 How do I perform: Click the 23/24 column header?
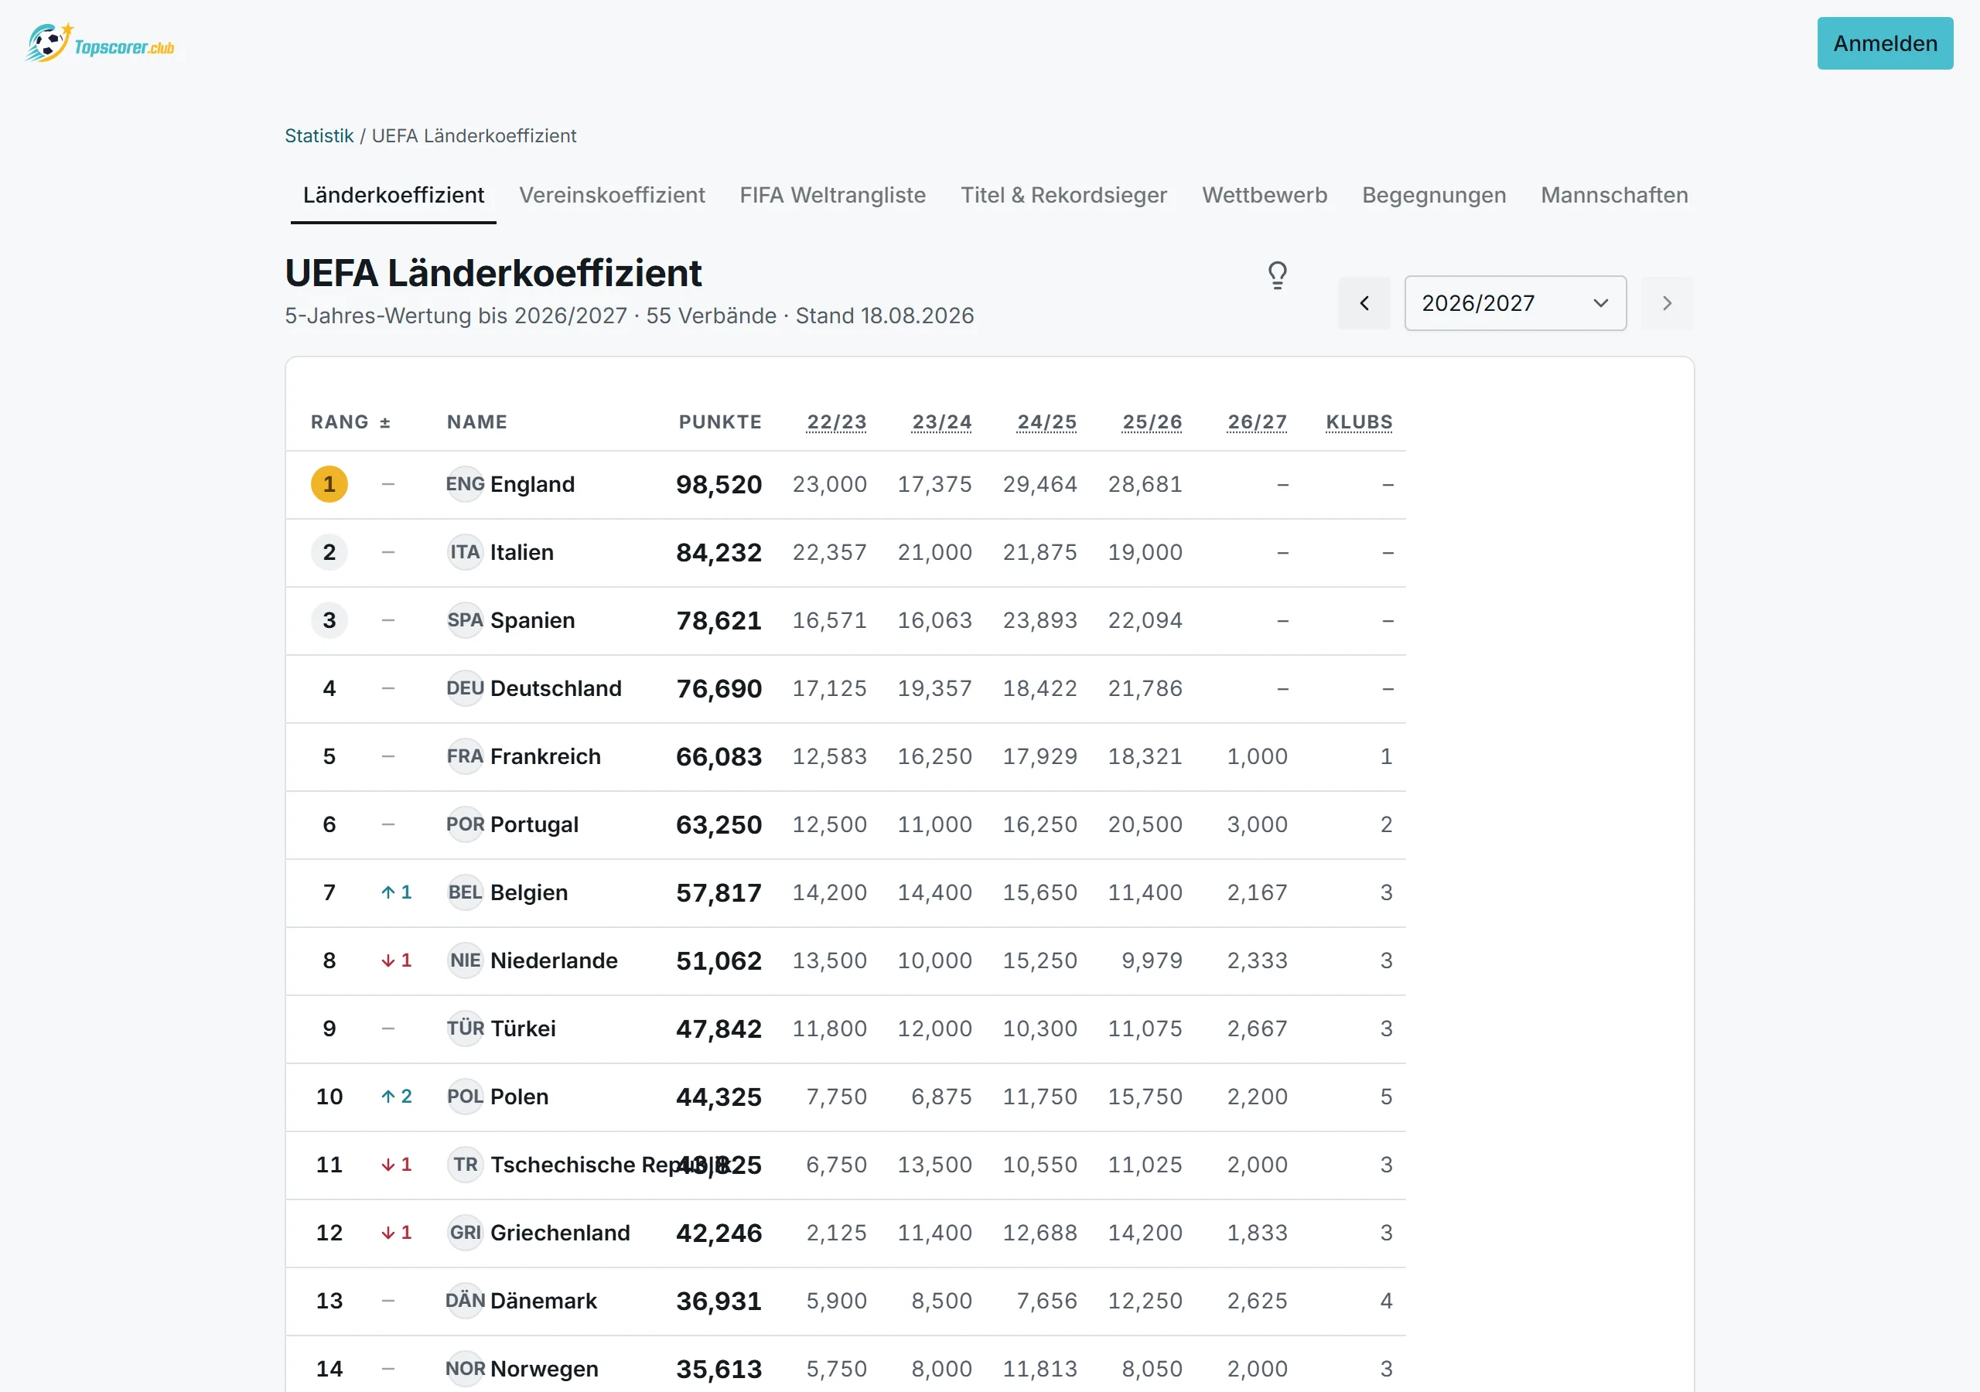click(x=940, y=421)
